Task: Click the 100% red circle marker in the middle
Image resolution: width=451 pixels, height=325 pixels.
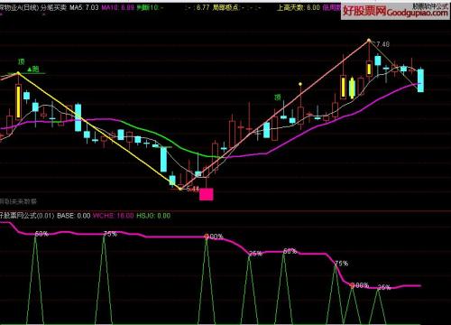Action: 207,237
